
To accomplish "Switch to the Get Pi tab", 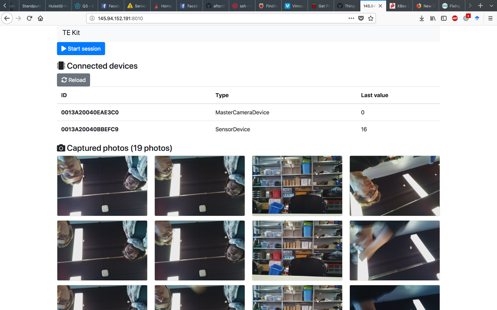I will point(321,5).
